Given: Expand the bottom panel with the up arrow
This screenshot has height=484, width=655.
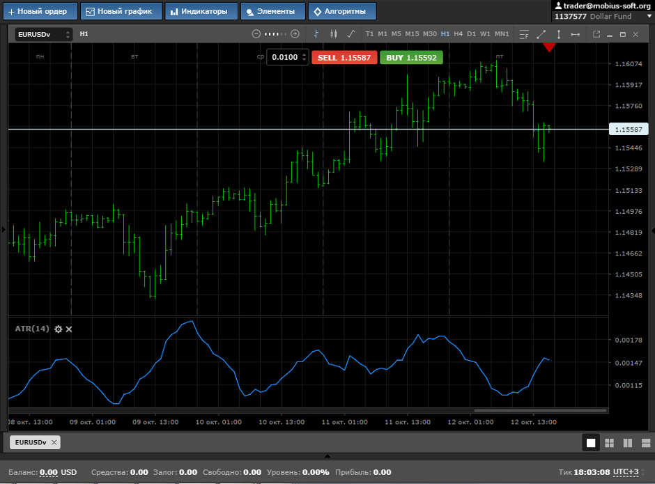Looking at the screenshot, I should [x=327, y=456].
